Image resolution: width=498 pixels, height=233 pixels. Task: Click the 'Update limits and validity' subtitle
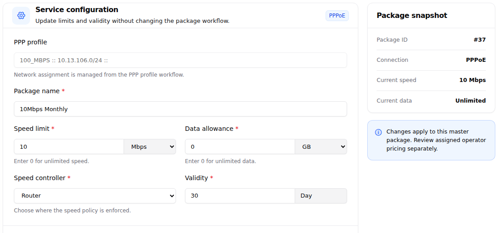click(x=132, y=22)
